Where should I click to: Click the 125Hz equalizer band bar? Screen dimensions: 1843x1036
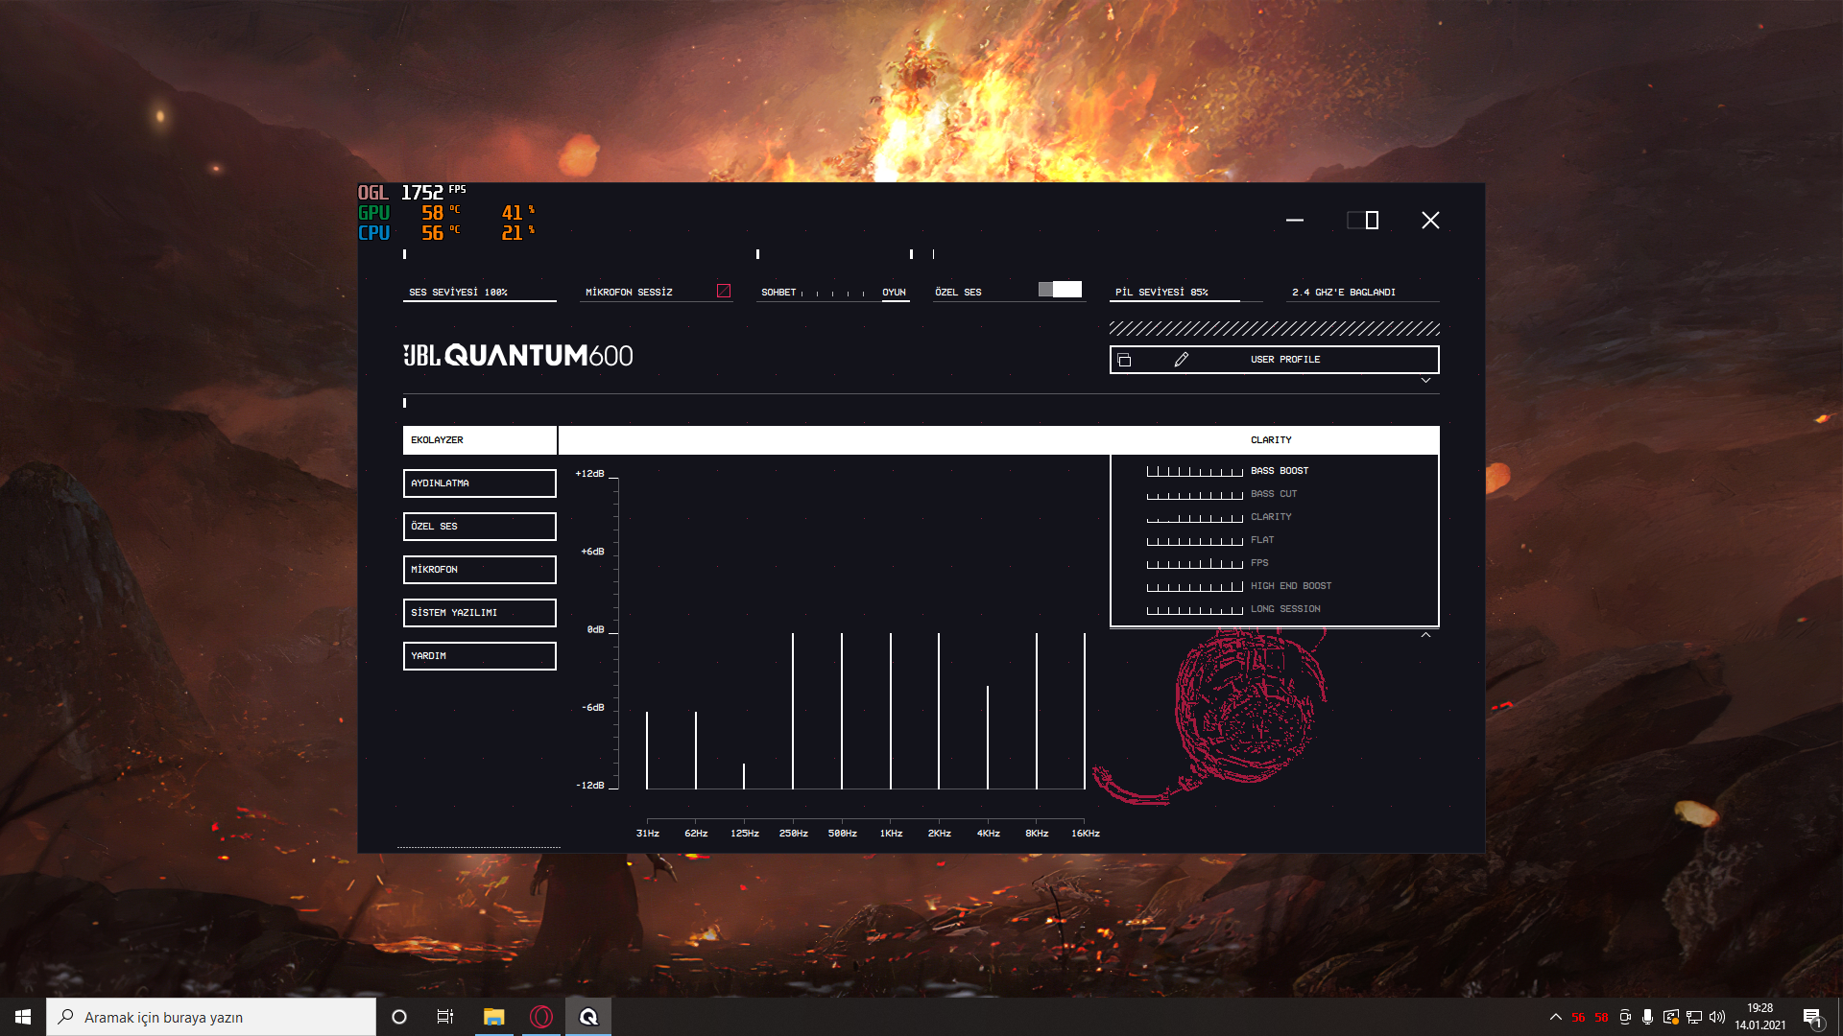coord(744,776)
